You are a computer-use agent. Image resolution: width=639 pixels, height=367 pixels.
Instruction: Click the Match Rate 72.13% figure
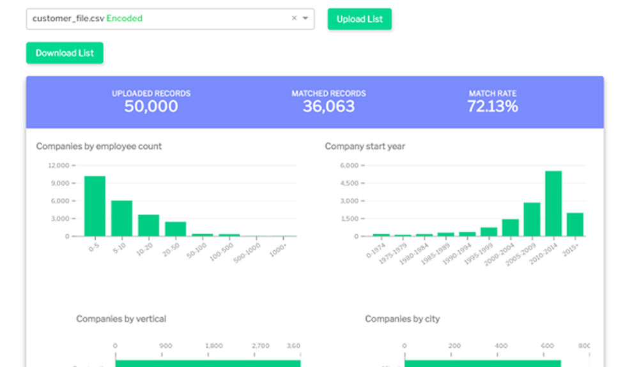click(492, 106)
